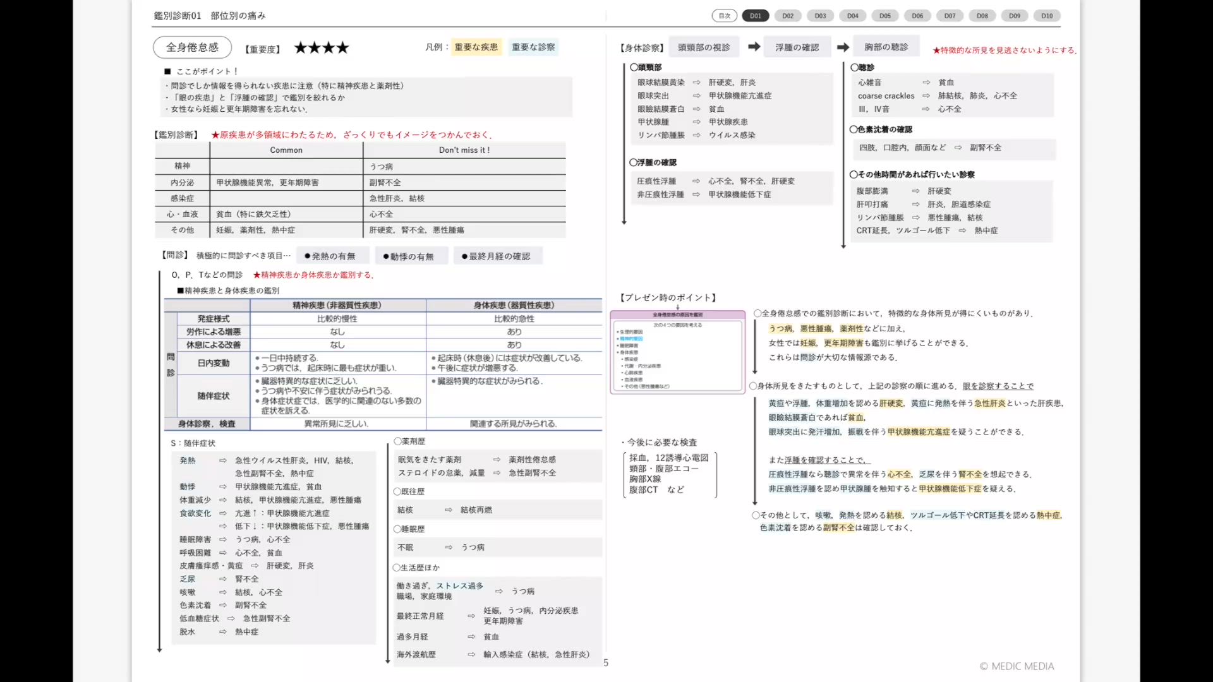The width and height of the screenshot is (1213, 682).
Task: Switch to the D02 tab
Action: point(788,16)
